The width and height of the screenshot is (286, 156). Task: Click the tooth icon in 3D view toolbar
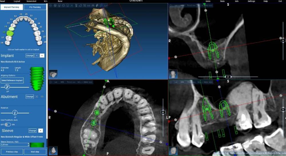pyautogui.click(x=68, y=5)
